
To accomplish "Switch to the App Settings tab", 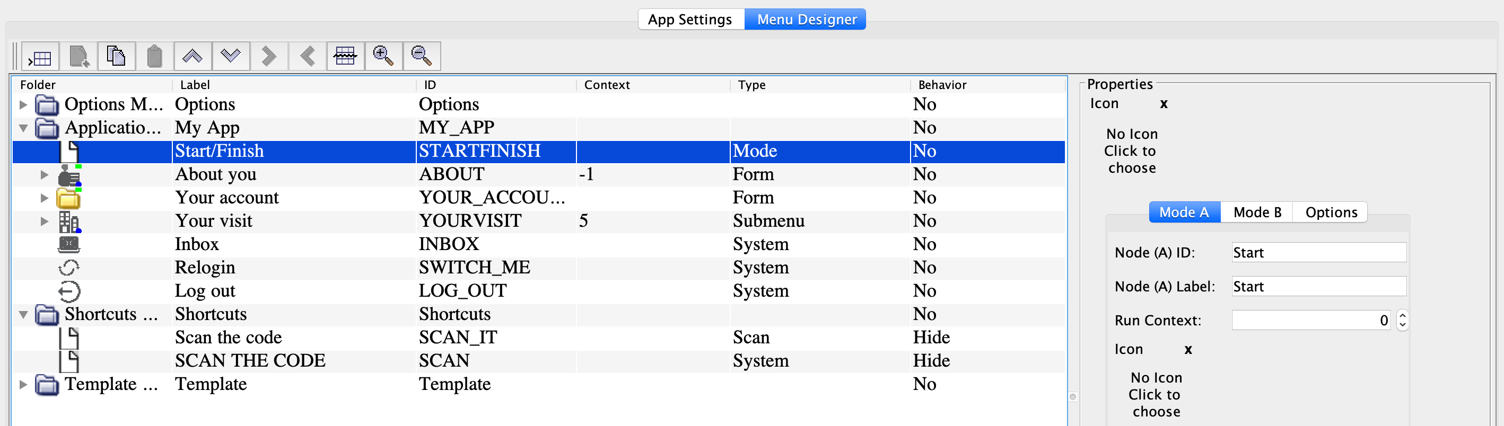I will 689,19.
